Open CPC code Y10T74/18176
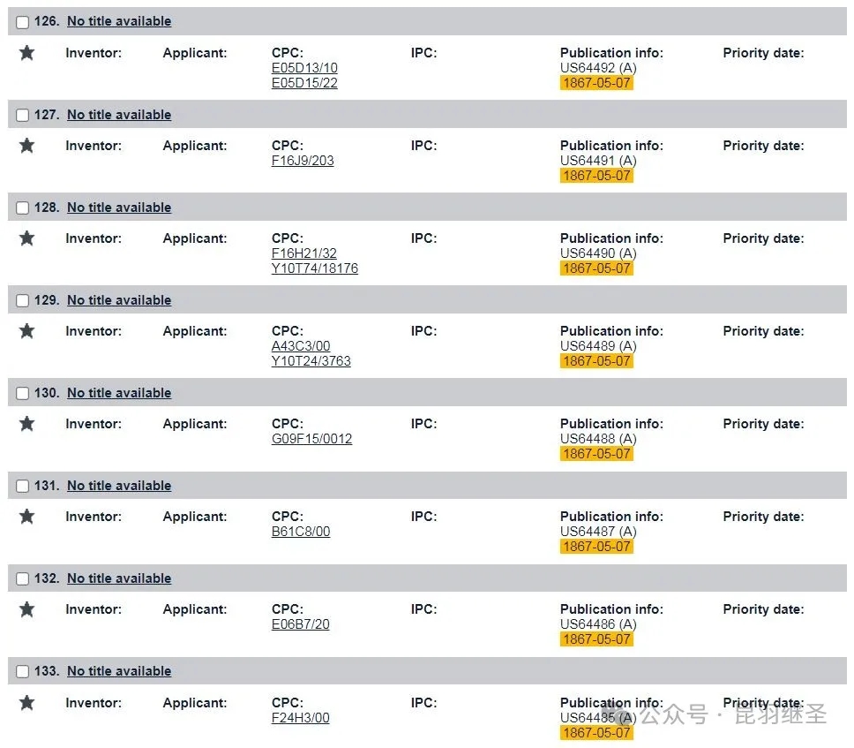854x748 pixels. click(315, 268)
